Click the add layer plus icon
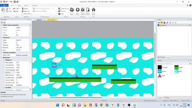 (159, 23)
